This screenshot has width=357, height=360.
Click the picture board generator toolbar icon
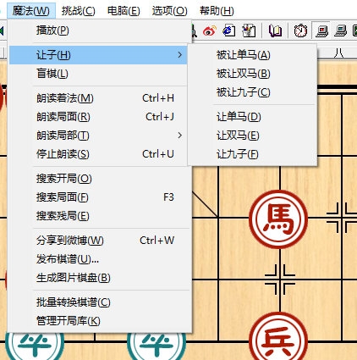[249, 30]
